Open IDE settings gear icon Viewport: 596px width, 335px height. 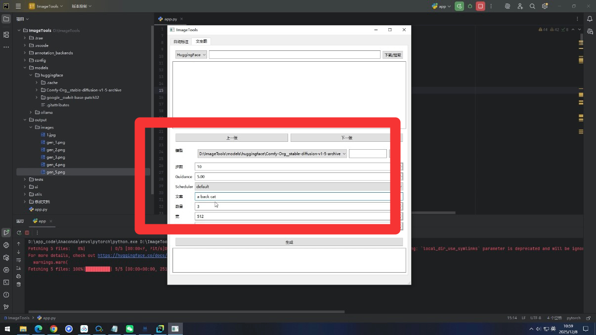click(545, 6)
